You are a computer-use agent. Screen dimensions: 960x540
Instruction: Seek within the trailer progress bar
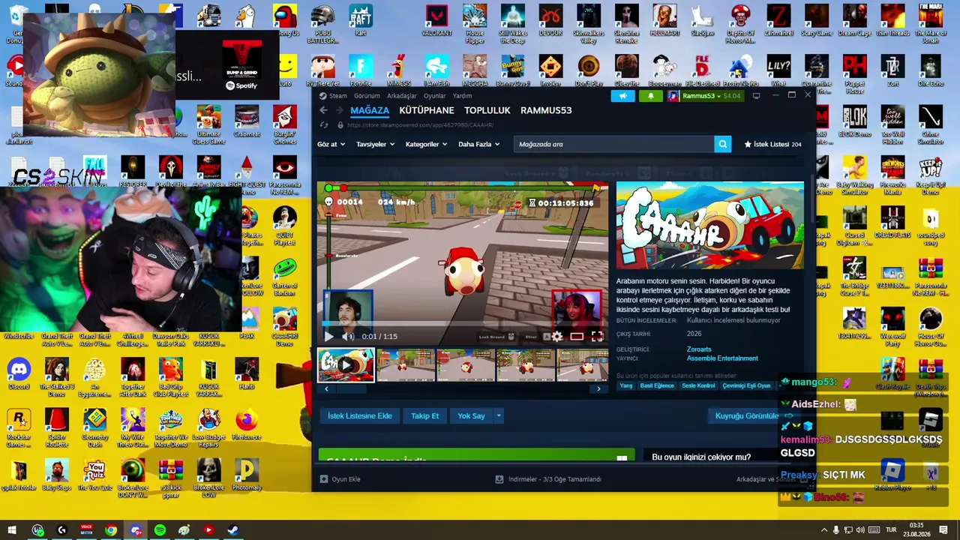(x=463, y=324)
